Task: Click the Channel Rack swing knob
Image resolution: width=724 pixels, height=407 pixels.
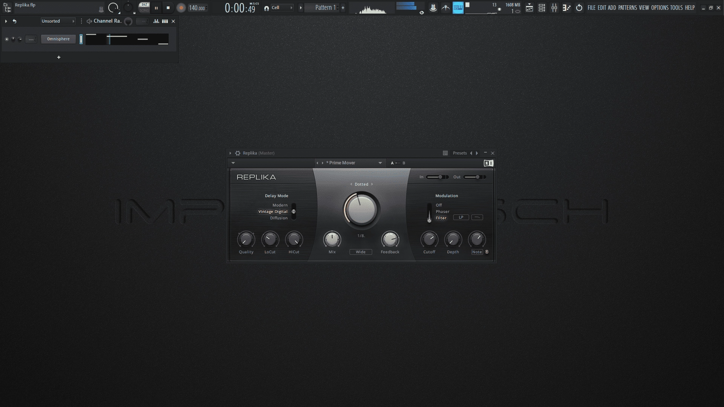Action: (128, 21)
